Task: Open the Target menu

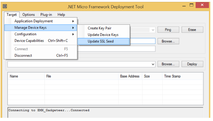Action: 12,14
